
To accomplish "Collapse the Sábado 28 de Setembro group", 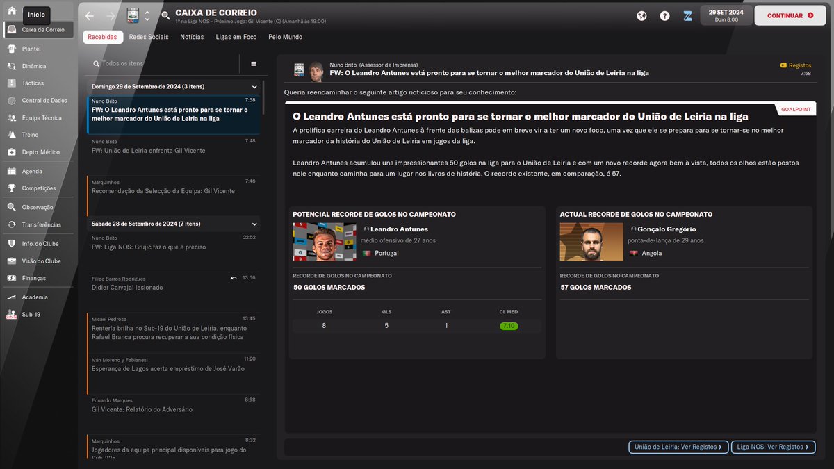I will 254,224.
